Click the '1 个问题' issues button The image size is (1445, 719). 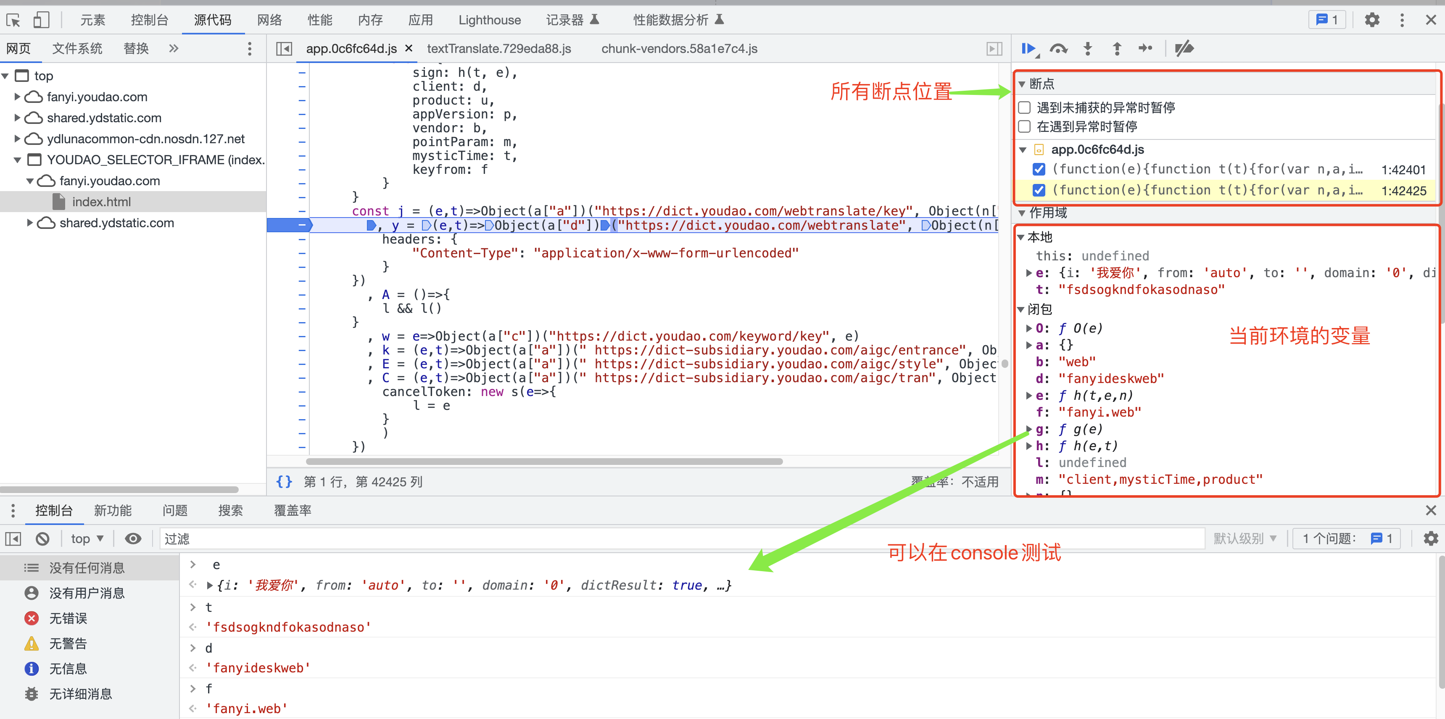click(1346, 538)
